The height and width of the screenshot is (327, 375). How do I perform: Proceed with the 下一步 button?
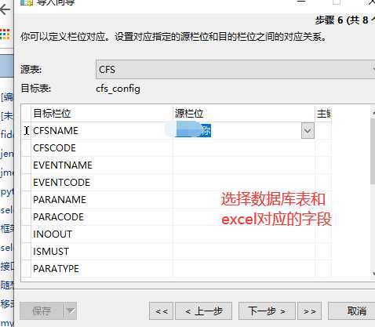point(267,311)
